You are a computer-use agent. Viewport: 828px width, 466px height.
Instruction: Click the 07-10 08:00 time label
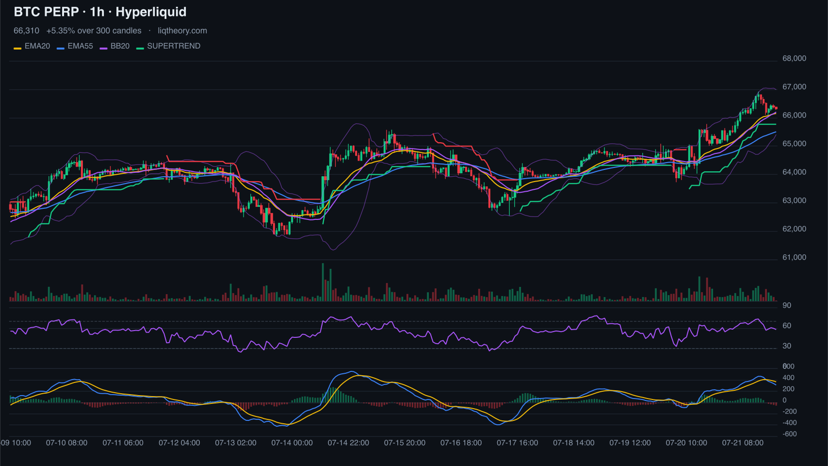tap(67, 443)
